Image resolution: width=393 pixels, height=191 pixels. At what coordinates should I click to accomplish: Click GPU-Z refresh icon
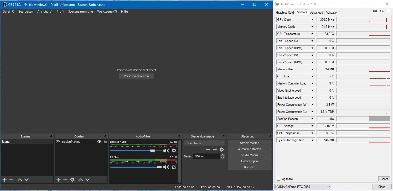coord(382,11)
